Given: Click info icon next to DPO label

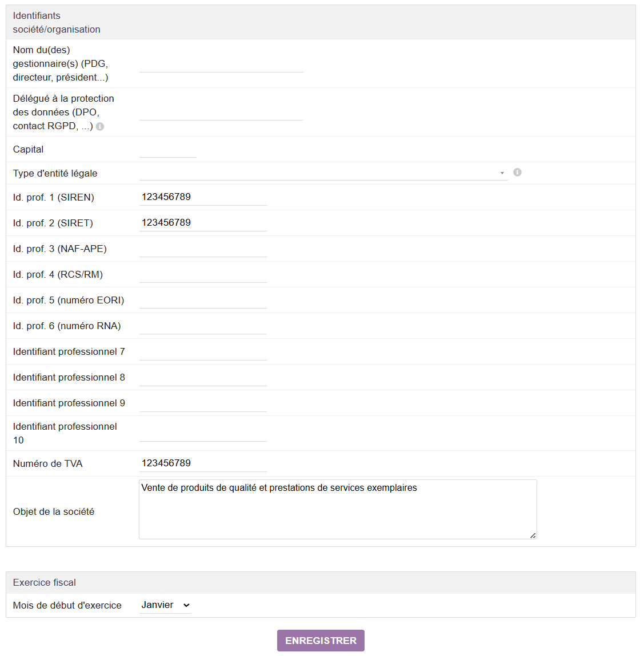Looking at the screenshot, I should (100, 127).
